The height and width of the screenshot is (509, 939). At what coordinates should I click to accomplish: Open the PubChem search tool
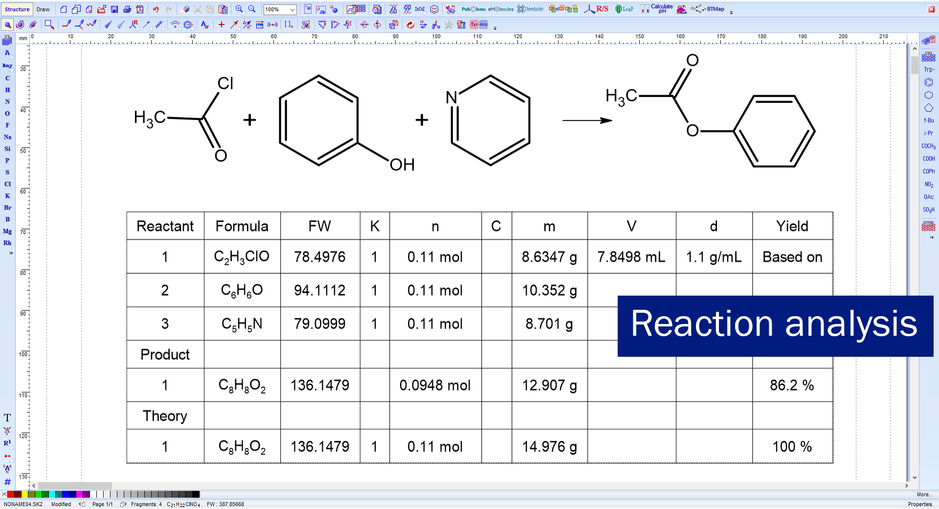coord(473,9)
